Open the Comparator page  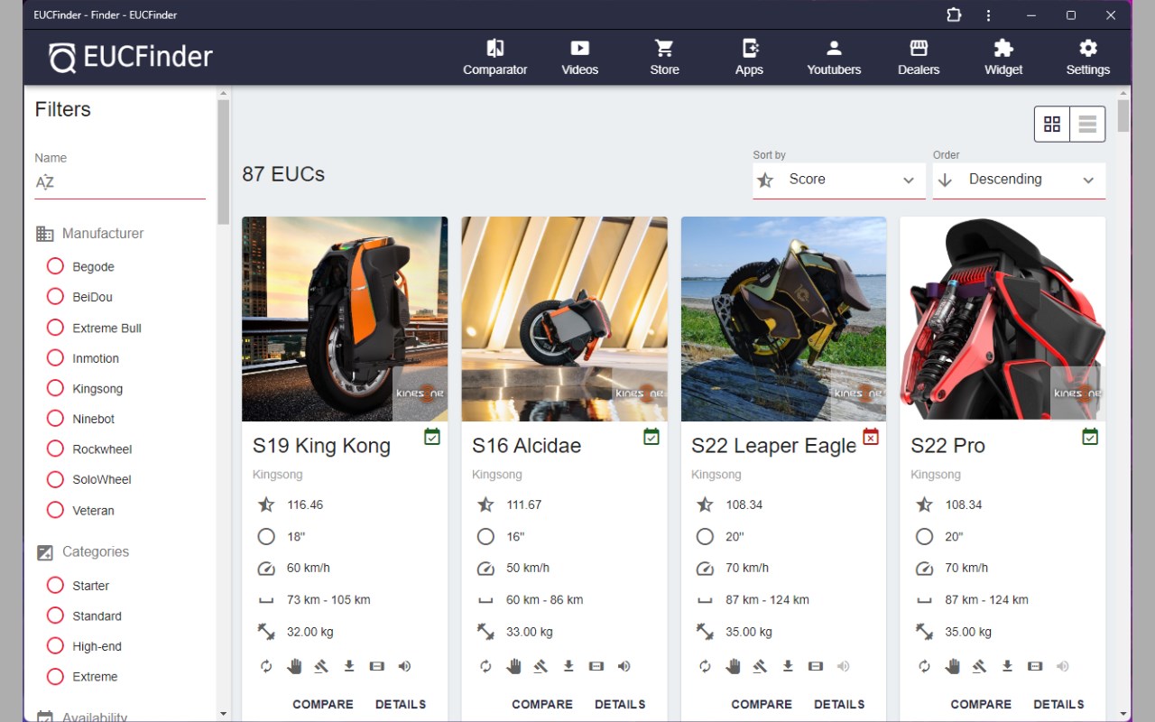[x=494, y=58]
